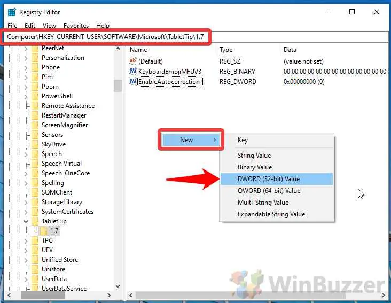Click tree pane horizontal scroll right arrow
Viewport: 391px width, 303px height.
click(x=109, y=296)
